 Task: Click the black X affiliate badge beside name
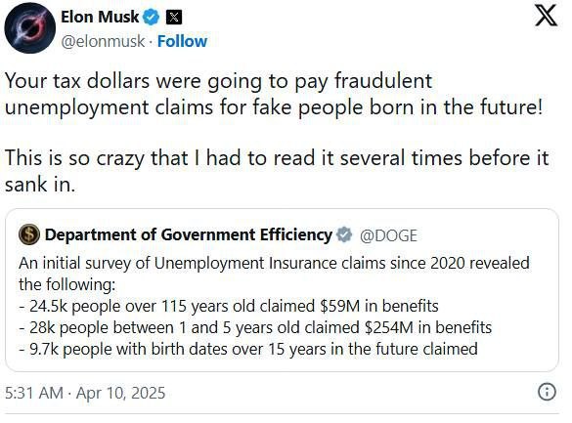click(174, 18)
